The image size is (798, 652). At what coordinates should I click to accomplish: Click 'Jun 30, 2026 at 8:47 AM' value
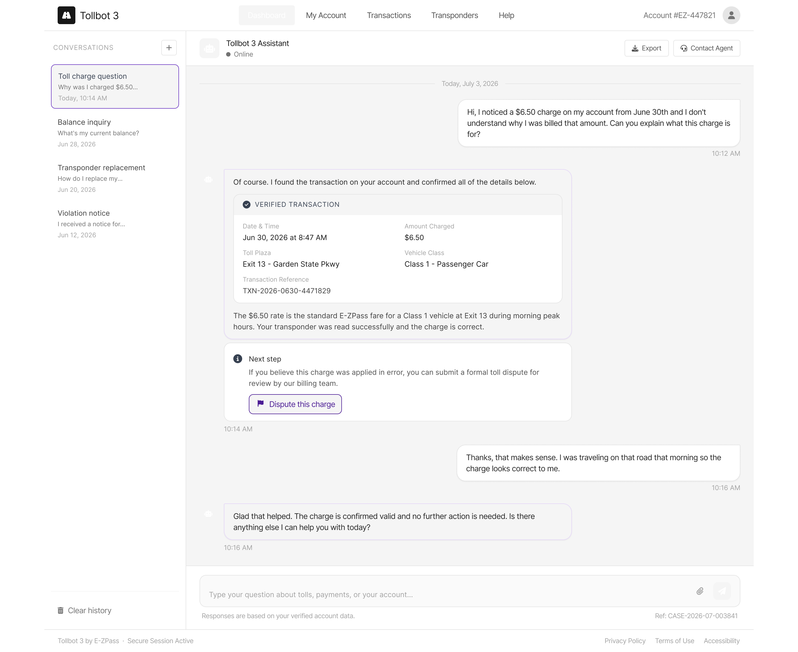pos(285,237)
